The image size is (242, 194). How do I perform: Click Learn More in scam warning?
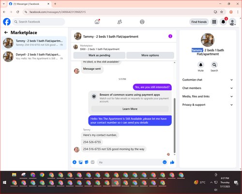pos(130,109)
